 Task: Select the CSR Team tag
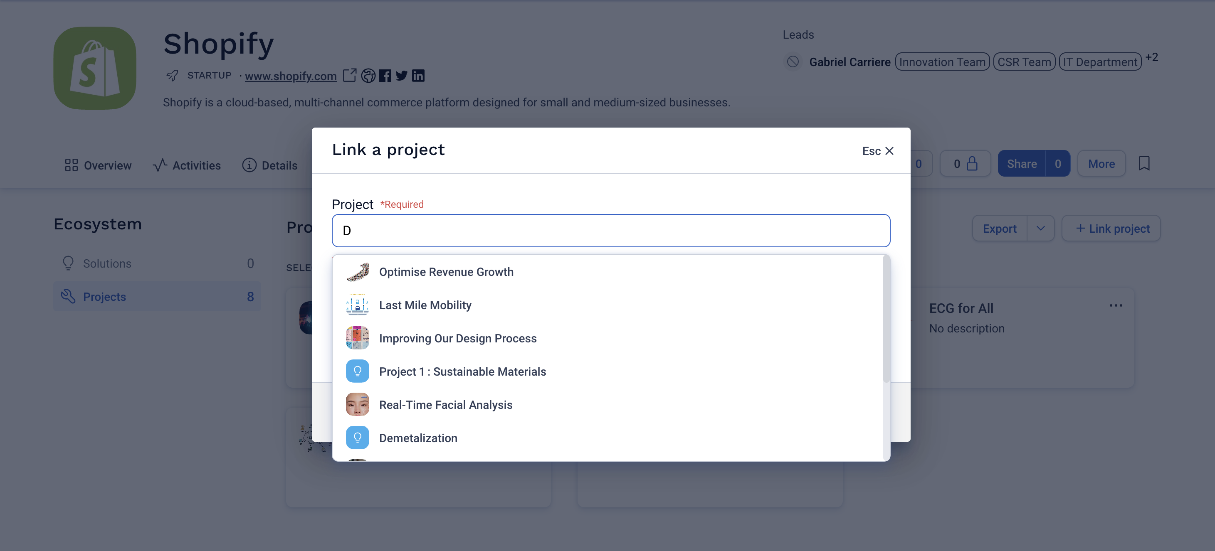[x=1025, y=62]
